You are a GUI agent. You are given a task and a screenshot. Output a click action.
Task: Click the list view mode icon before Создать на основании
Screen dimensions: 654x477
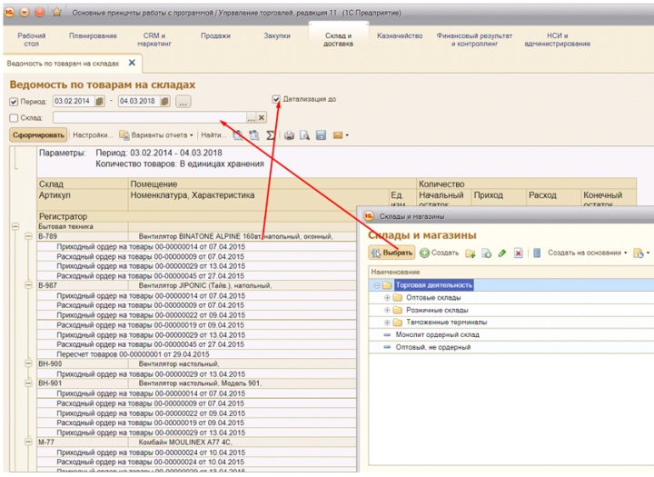coord(537,253)
